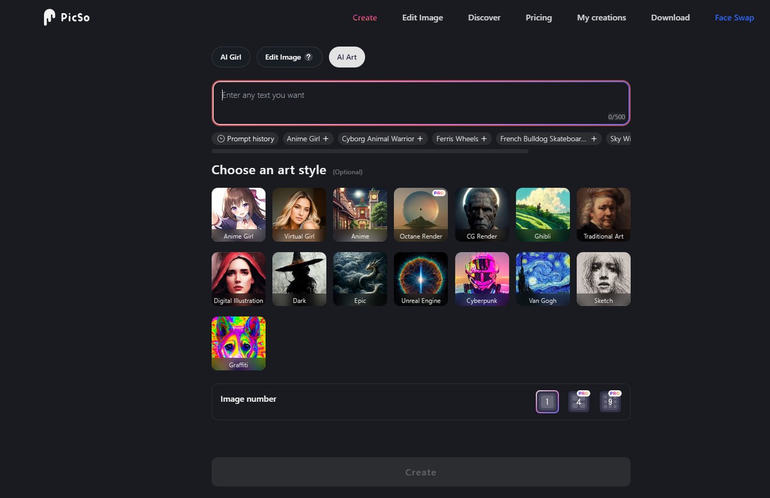
Task: Add the Anime Girl prompt suggestion
Action: click(x=307, y=139)
